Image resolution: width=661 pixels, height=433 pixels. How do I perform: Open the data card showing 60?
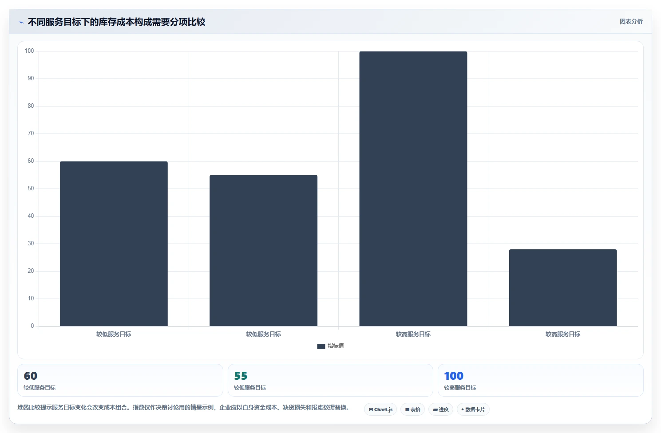tap(120, 380)
